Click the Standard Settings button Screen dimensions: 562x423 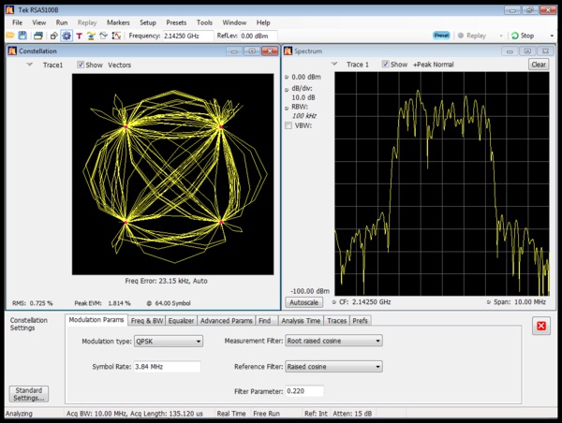[x=26, y=395]
